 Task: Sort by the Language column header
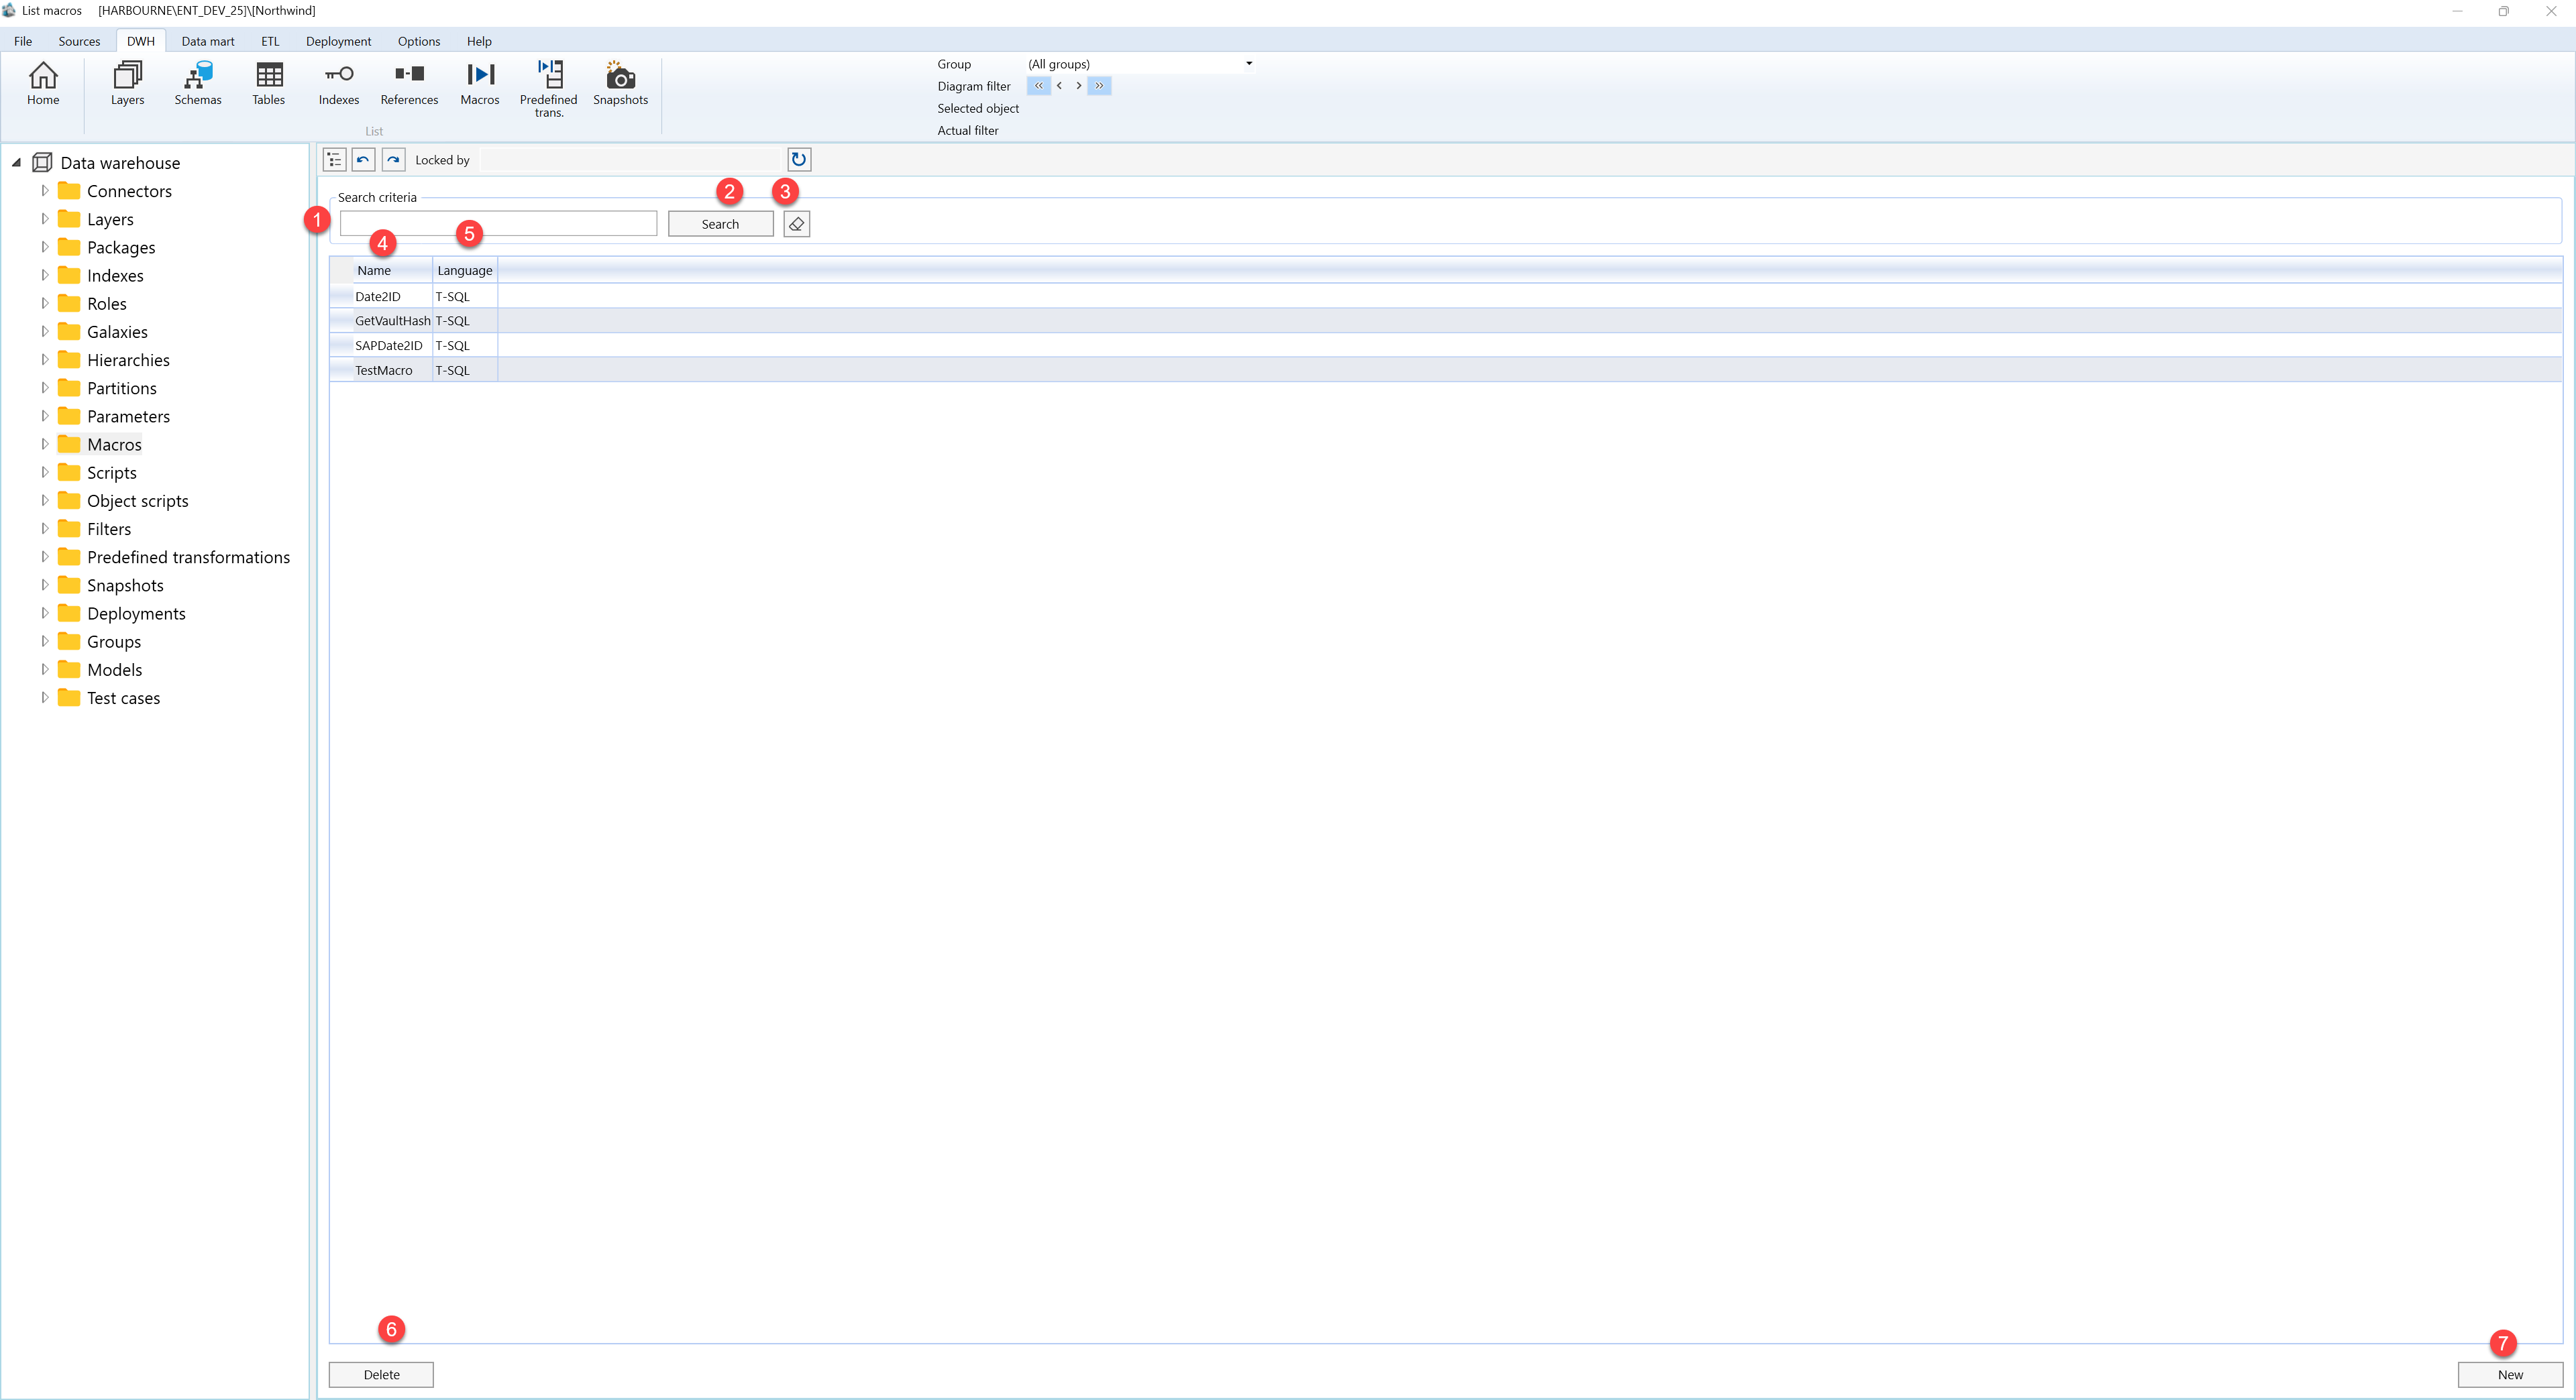coord(465,270)
